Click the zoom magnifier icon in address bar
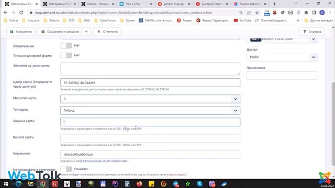 (241, 13)
